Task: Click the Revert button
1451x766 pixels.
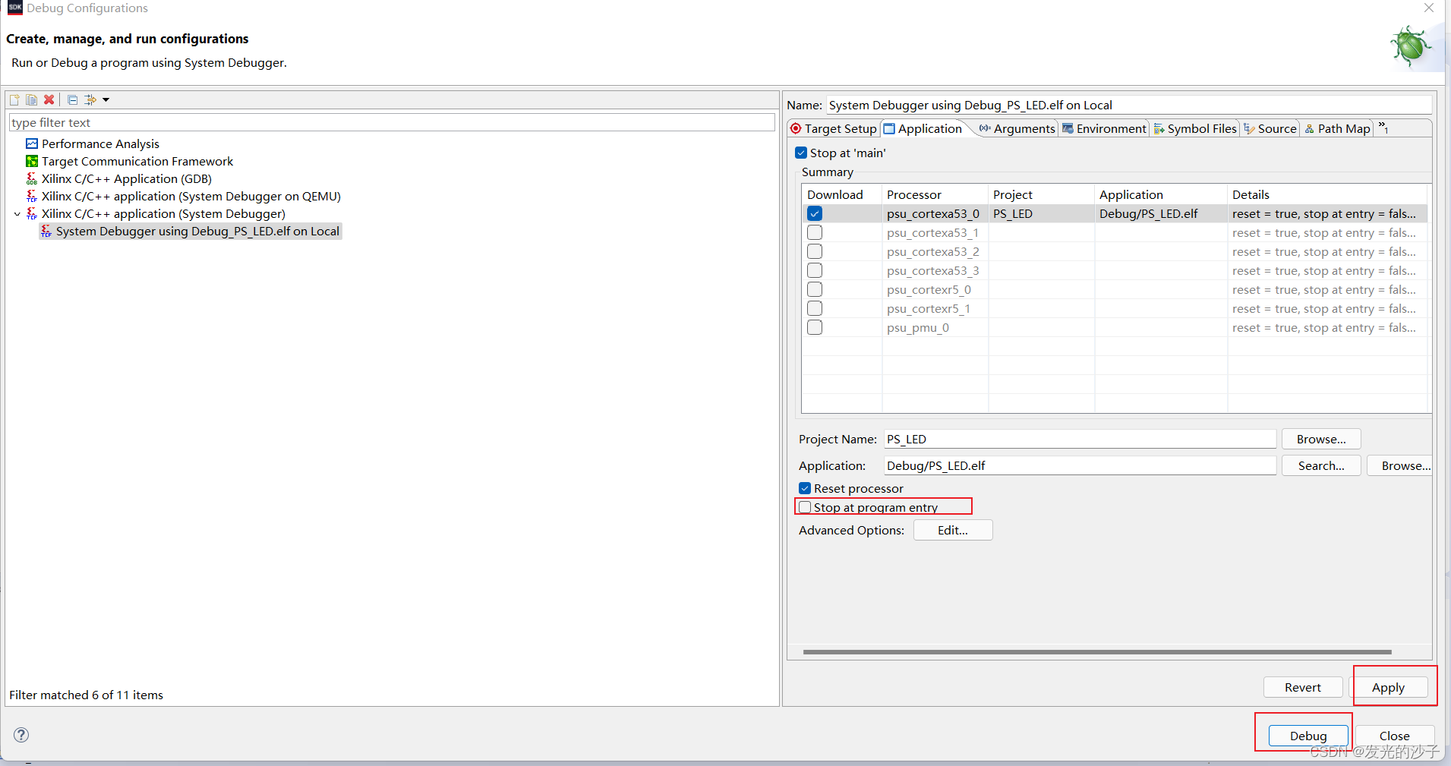Action: tap(1303, 687)
